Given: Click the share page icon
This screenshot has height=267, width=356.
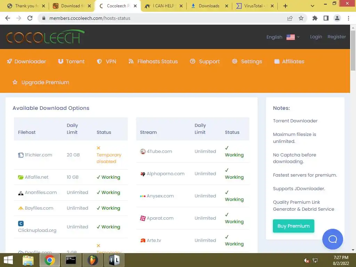Looking at the screenshot, I should (290, 18).
